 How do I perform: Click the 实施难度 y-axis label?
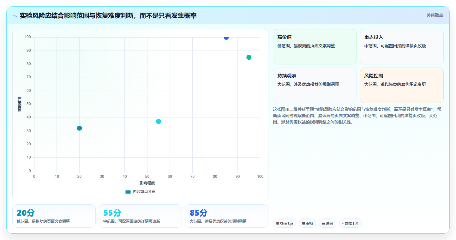pos(20,104)
